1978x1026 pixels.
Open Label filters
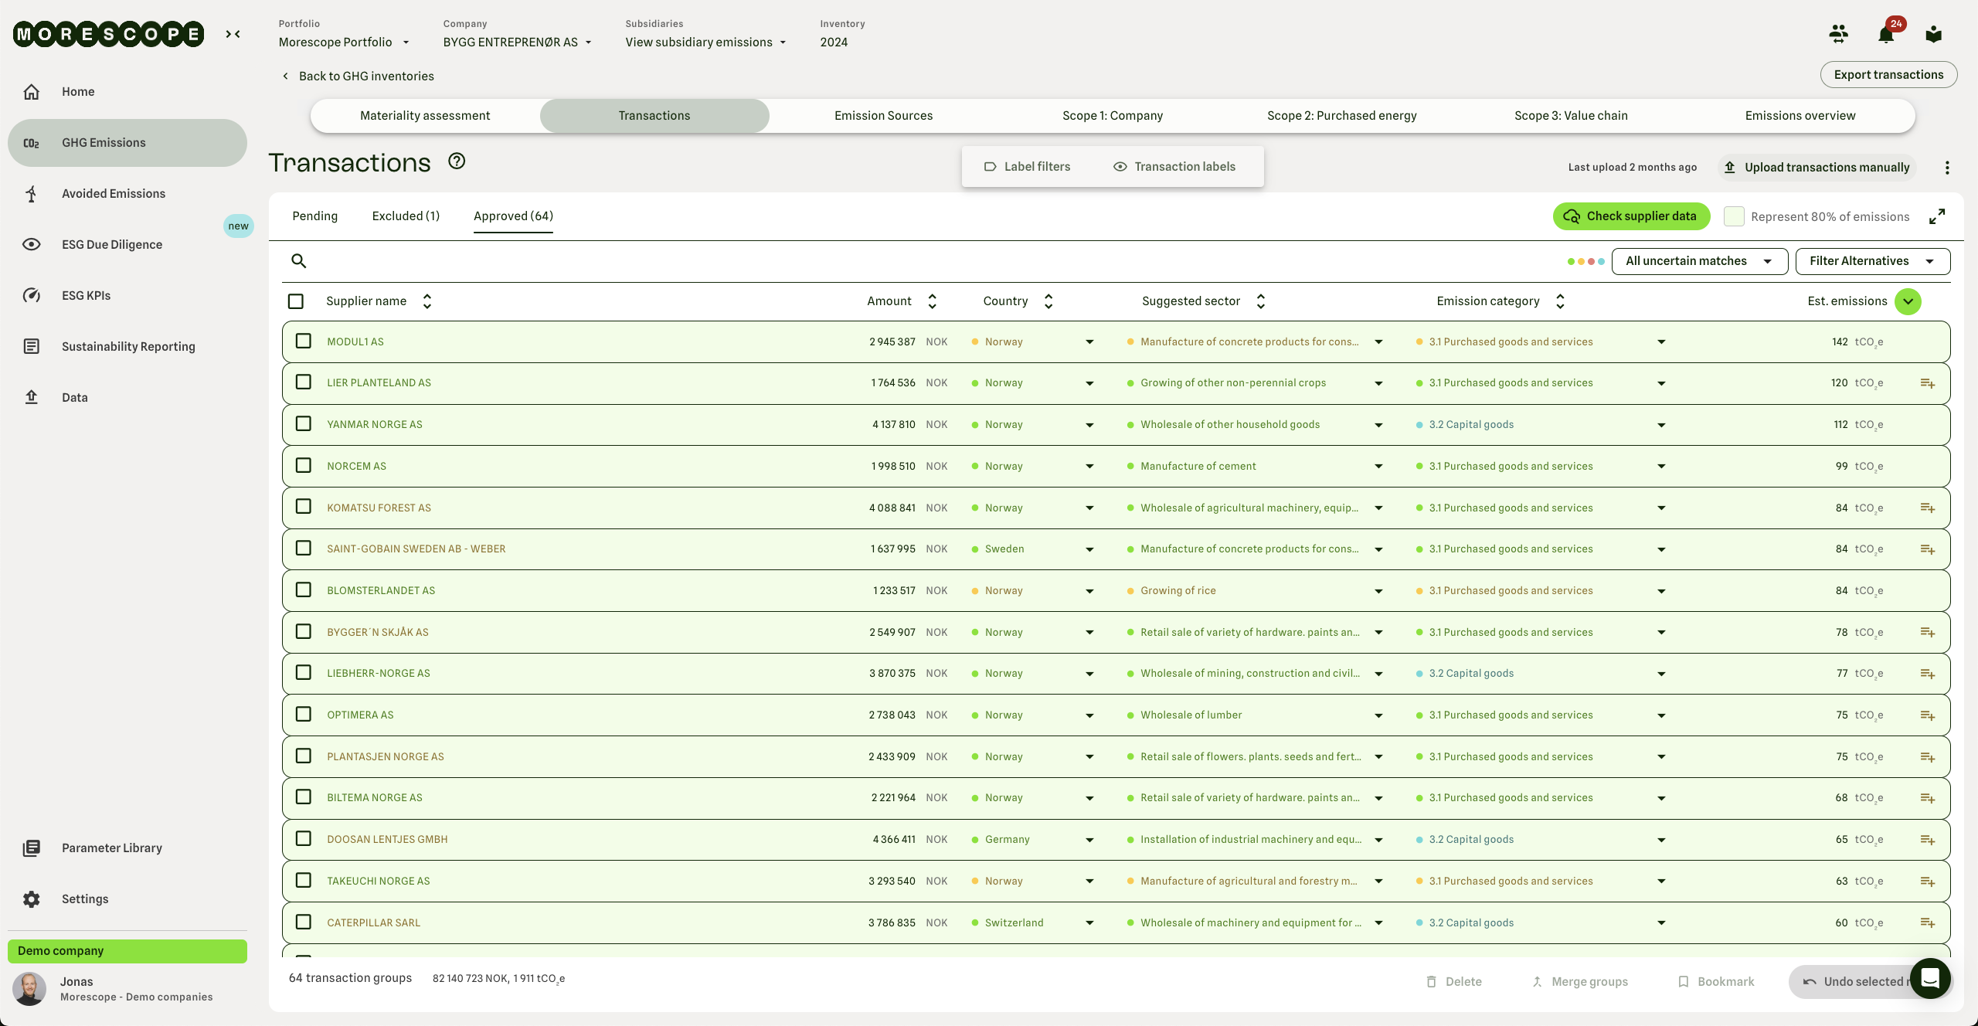click(1027, 167)
